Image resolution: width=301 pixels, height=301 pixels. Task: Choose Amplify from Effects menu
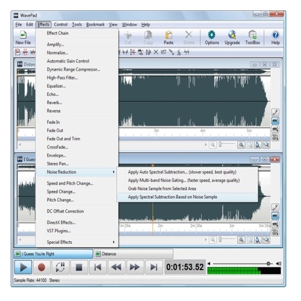[77, 45]
